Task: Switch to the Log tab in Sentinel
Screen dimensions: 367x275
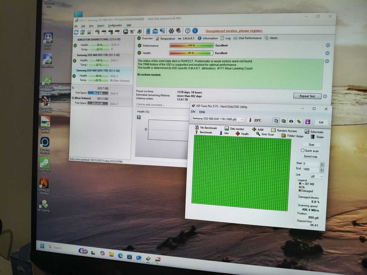Action: coord(226,38)
